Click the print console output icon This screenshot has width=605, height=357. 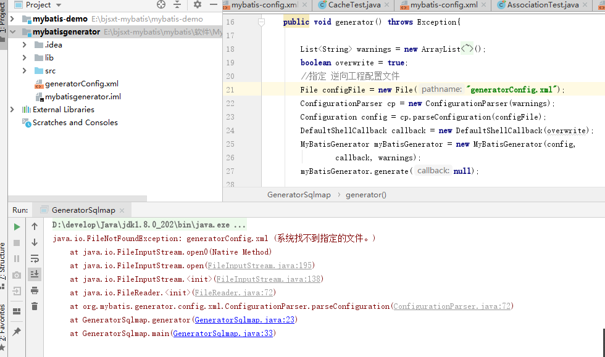point(35,290)
